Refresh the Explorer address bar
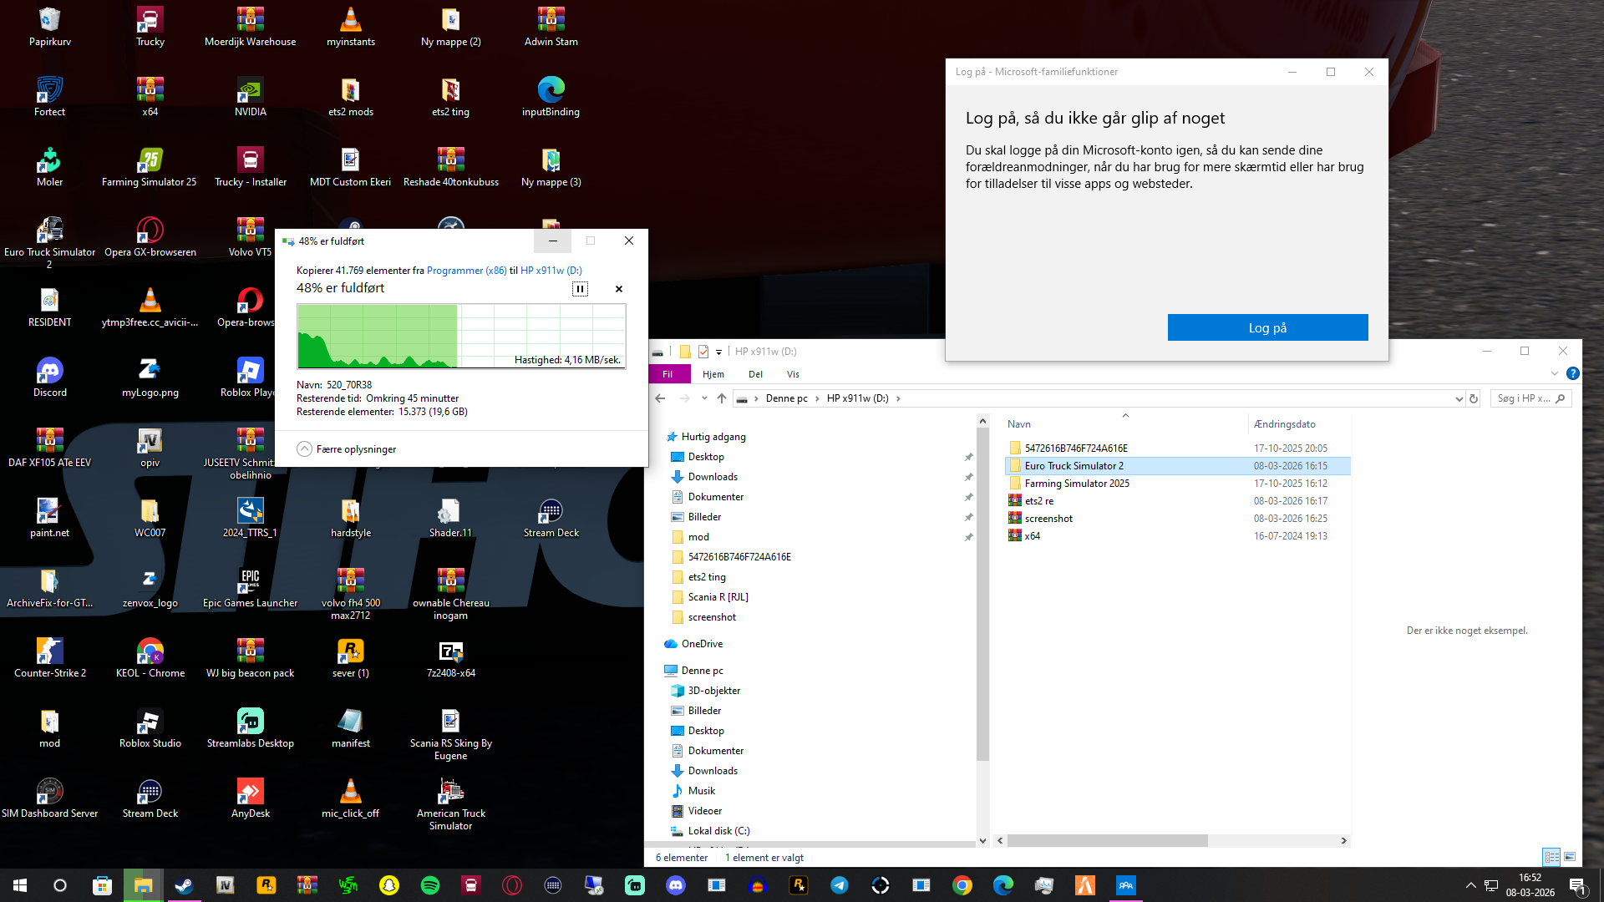This screenshot has height=902, width=1604. 1474,398
